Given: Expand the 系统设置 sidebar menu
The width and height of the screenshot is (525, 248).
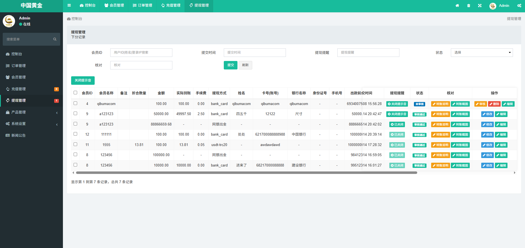Looking at the screenshot, I should (x=31, y=124).
